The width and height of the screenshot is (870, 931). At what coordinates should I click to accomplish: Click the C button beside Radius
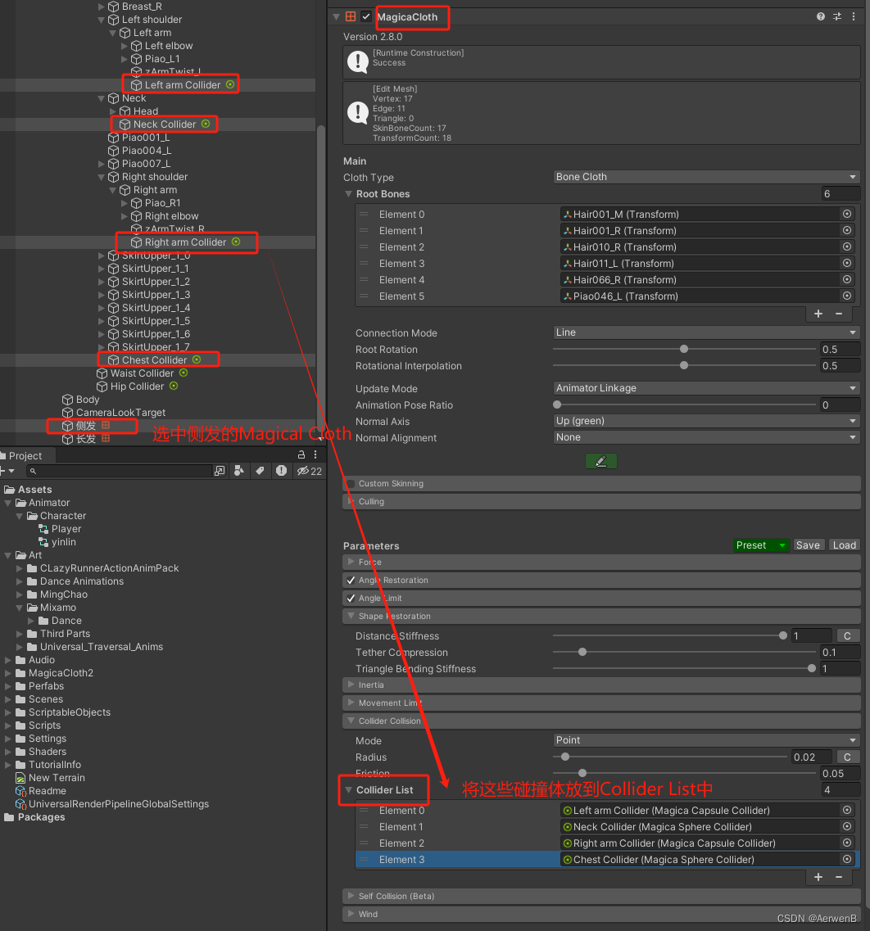(x=847, y=757)
